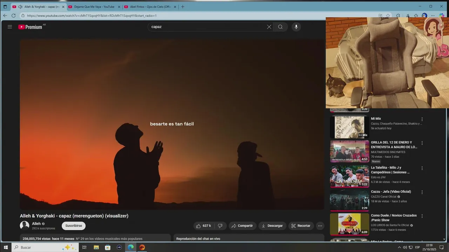Viewport: 449px width, 252px height.
Task: Add page to favorites star icon
Action: tap(388, 15)
